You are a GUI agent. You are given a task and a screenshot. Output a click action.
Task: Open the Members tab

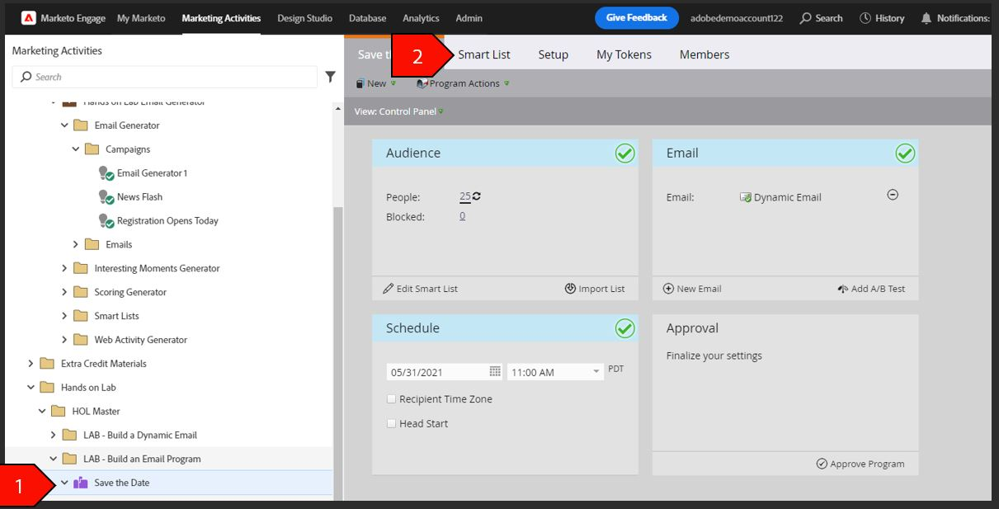pyautogui.click(x=704, y=54)
